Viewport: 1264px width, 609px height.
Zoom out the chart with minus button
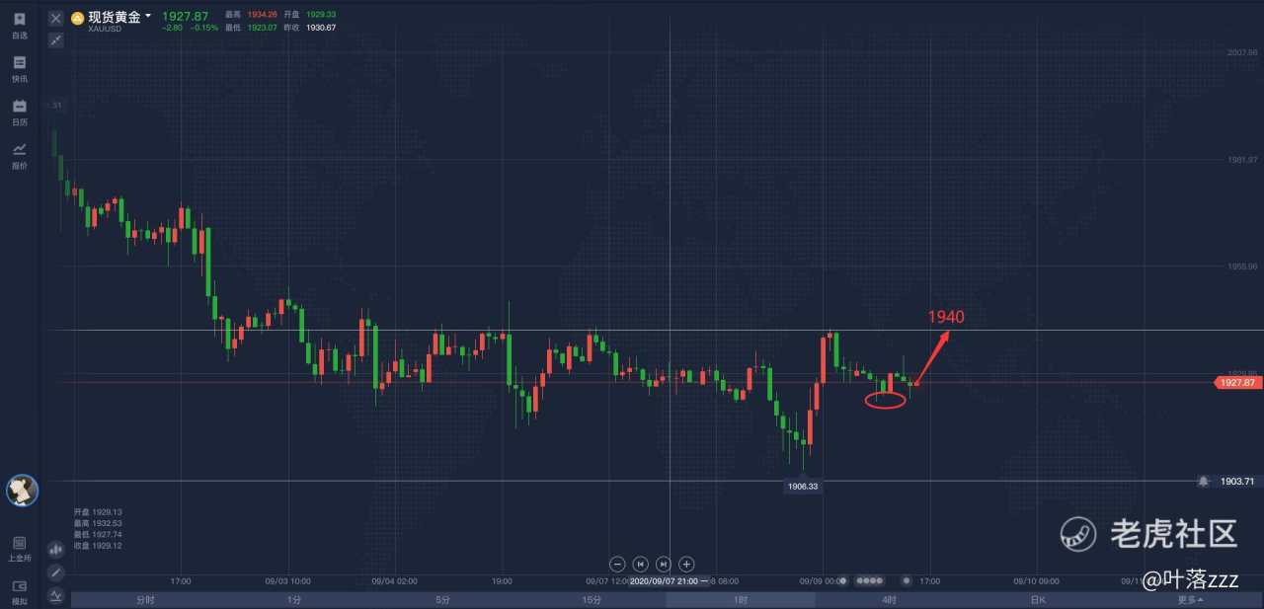618,564
